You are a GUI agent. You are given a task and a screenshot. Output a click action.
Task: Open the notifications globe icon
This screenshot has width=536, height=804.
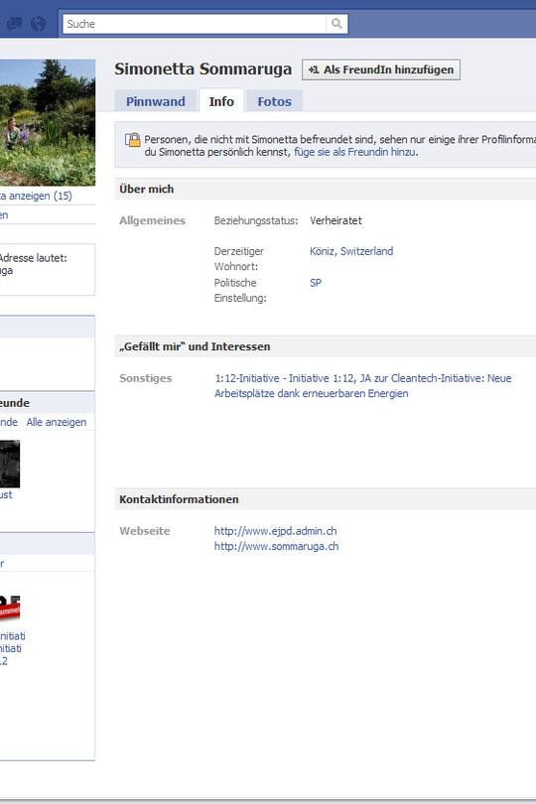point(38,24)
